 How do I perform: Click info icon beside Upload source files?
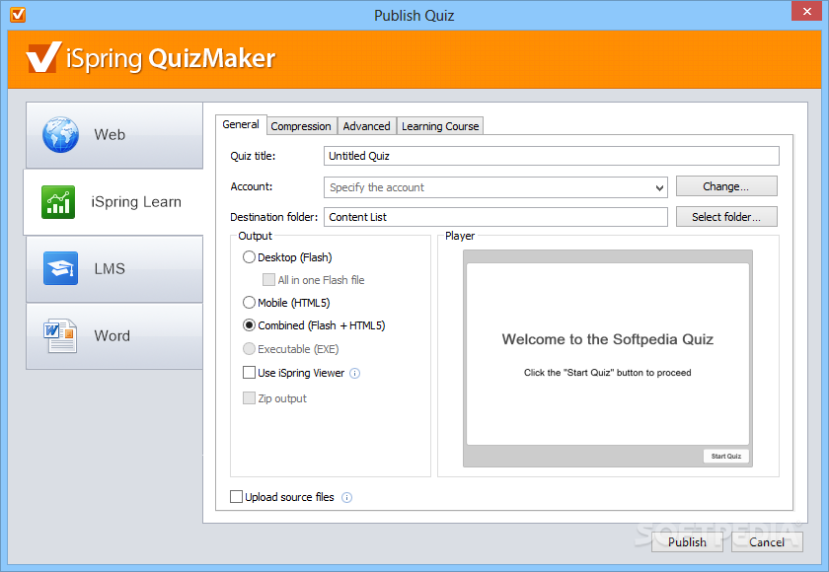pos(346,497)
